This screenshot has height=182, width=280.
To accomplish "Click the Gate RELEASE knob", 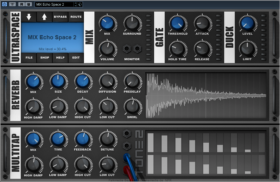I will click(x=203, y=49).
